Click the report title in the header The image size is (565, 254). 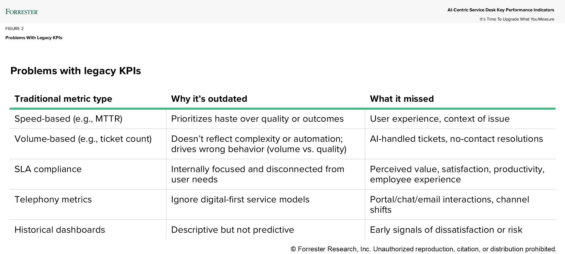point(501,10)
